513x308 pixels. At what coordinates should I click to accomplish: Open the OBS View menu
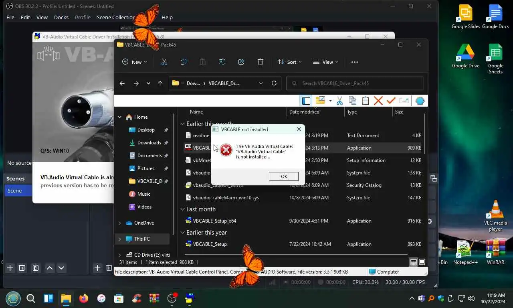[42, 17]
